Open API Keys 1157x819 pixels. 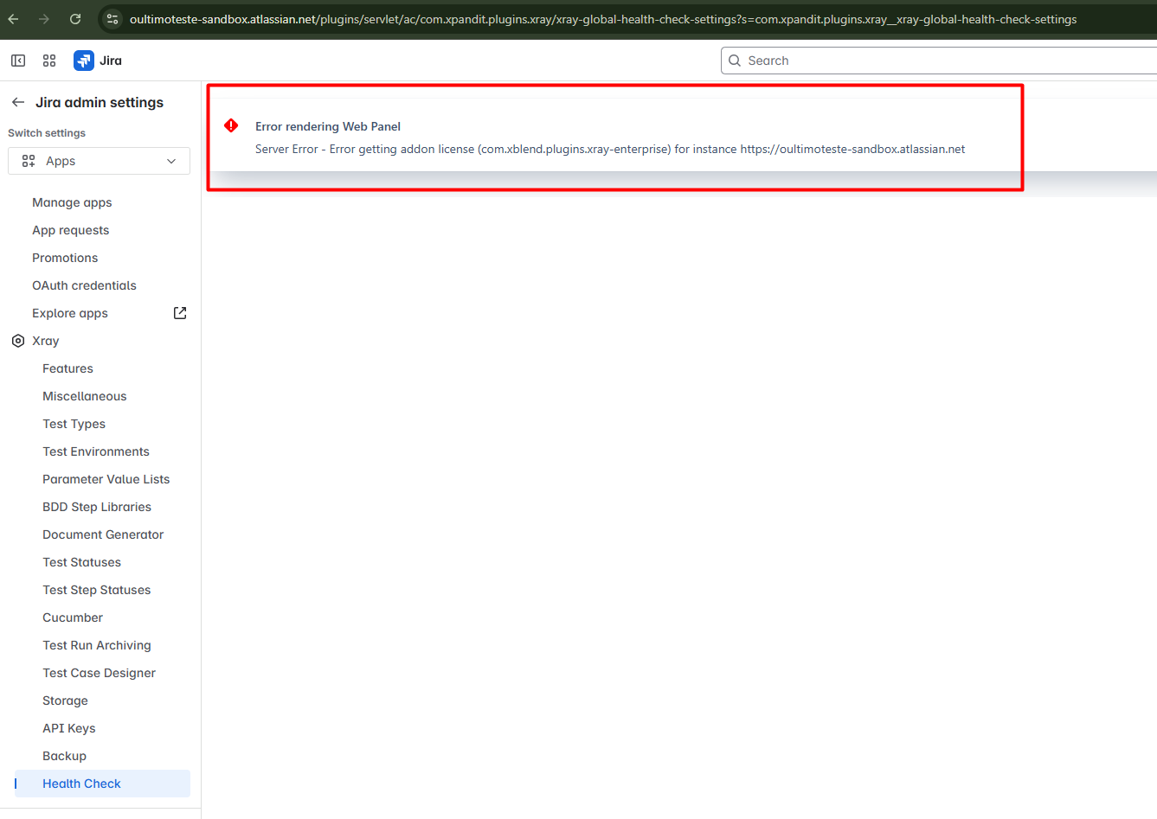pos(69,728)
